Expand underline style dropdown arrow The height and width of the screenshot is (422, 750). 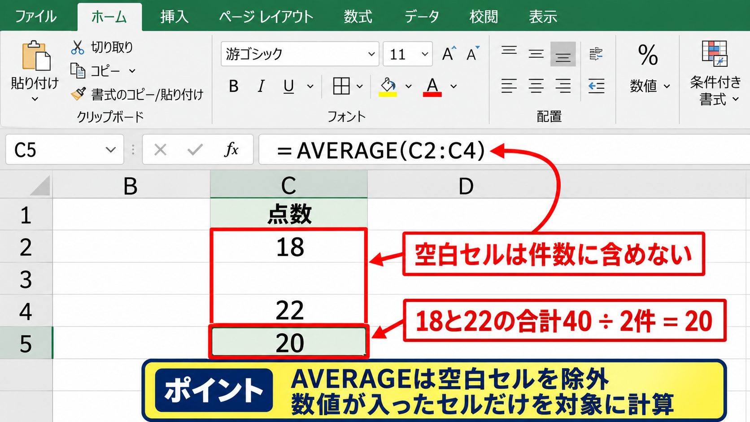(310, 86)
